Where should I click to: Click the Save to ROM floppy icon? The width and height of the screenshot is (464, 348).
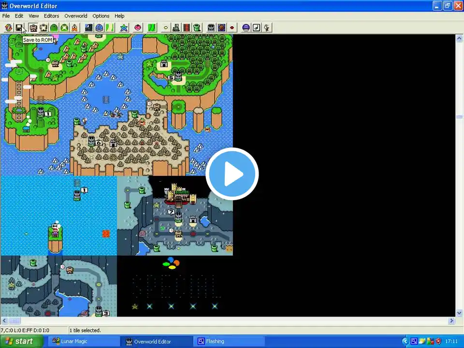[19, 28]
